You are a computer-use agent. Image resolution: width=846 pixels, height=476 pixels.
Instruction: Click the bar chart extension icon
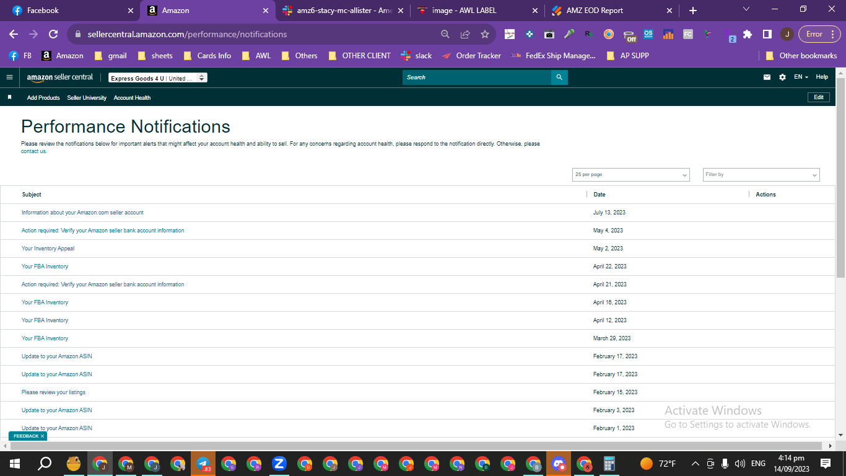click(668, 34)
